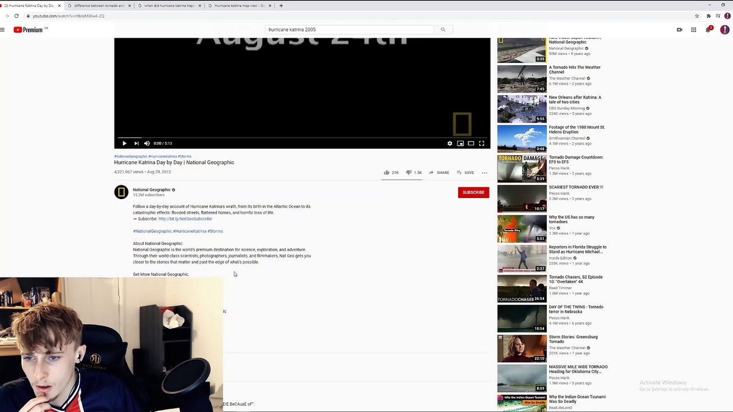Open the National Geographic channel name link

152,189
